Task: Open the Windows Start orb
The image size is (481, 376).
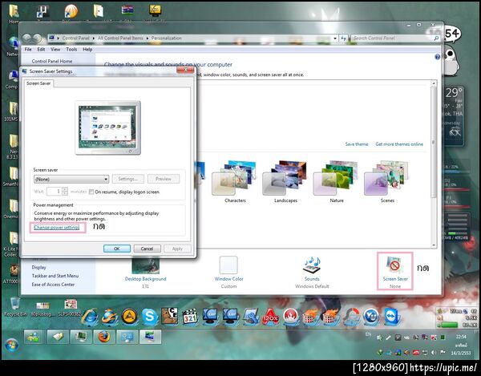Action: coord(12,345)
